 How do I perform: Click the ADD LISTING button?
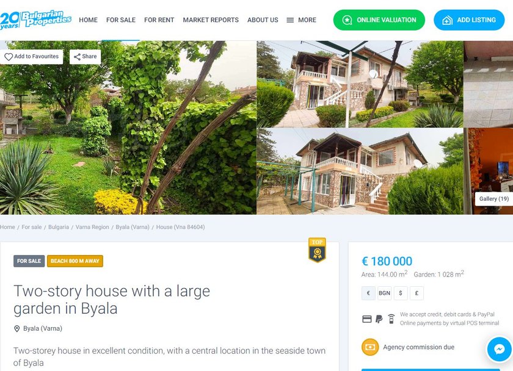pyautogui.click(x=469, y=20)
